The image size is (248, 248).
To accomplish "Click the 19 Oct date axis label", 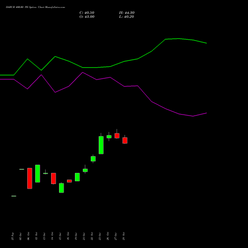I will (76, 236).
